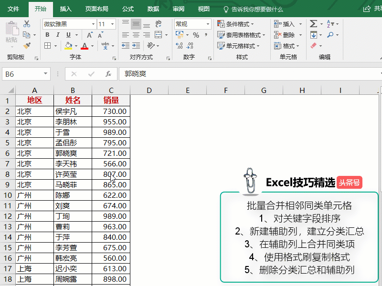Switch to the 公式 tab
Image resolution: width=382 pixels, height=286 pixels.
[128, 9]
